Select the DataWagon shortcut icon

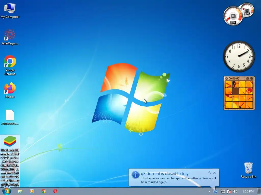pos(10,37)
